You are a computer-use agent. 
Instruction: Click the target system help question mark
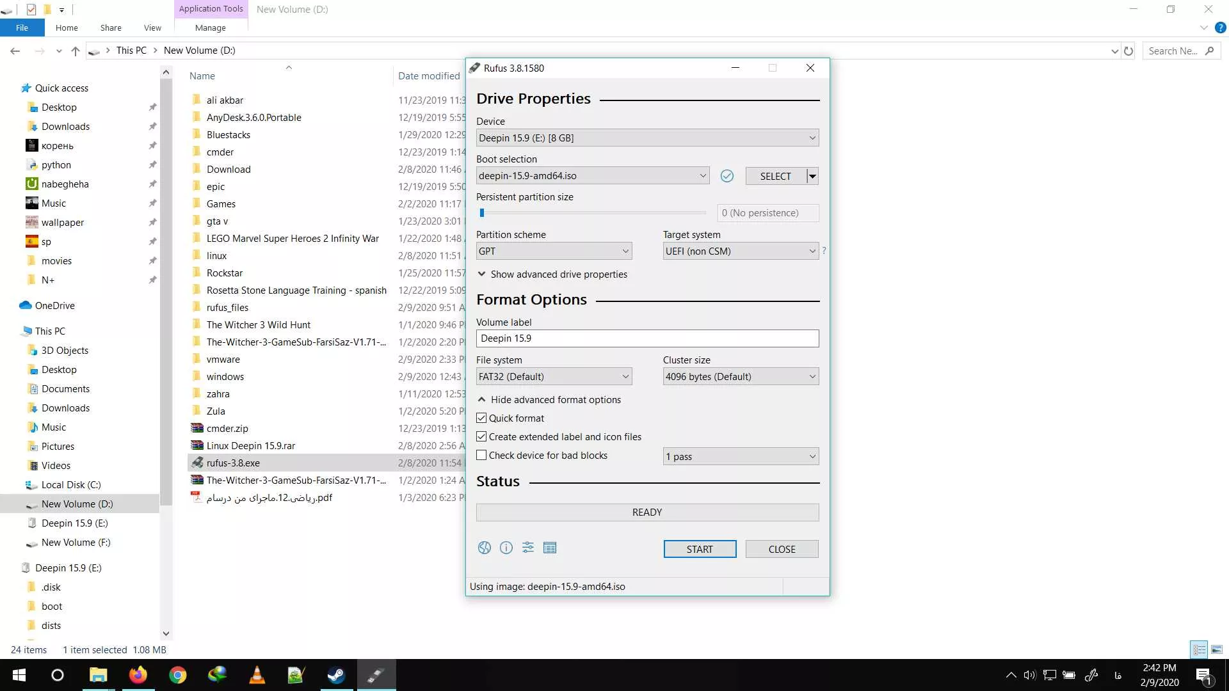tap(824, 251)
